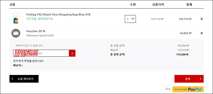The width and height of the screenshot is (213, 94).
Task: Remove the Voucher 20 % discount
Action: click(x=201, y=33)
